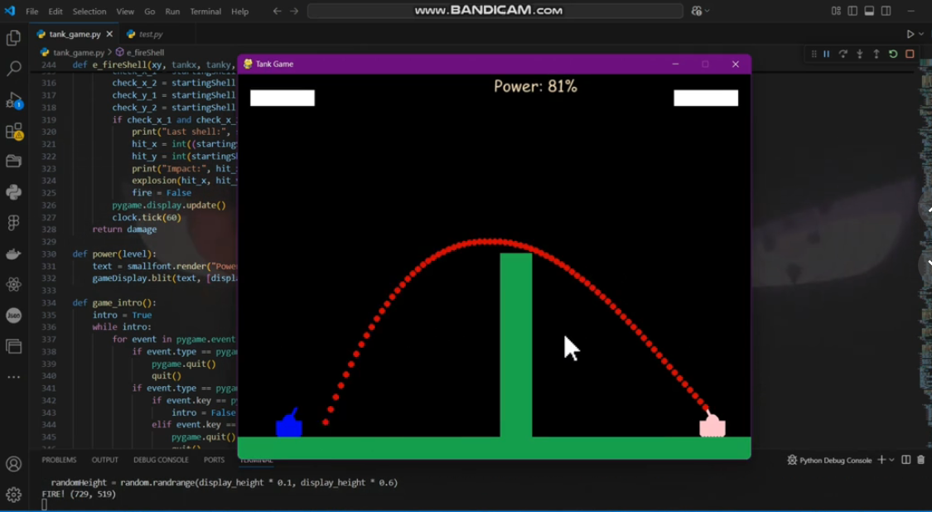Toggle the primary side bar visibility
The height and width of the screenshot is (512, 932).
(x=852, y=11)
